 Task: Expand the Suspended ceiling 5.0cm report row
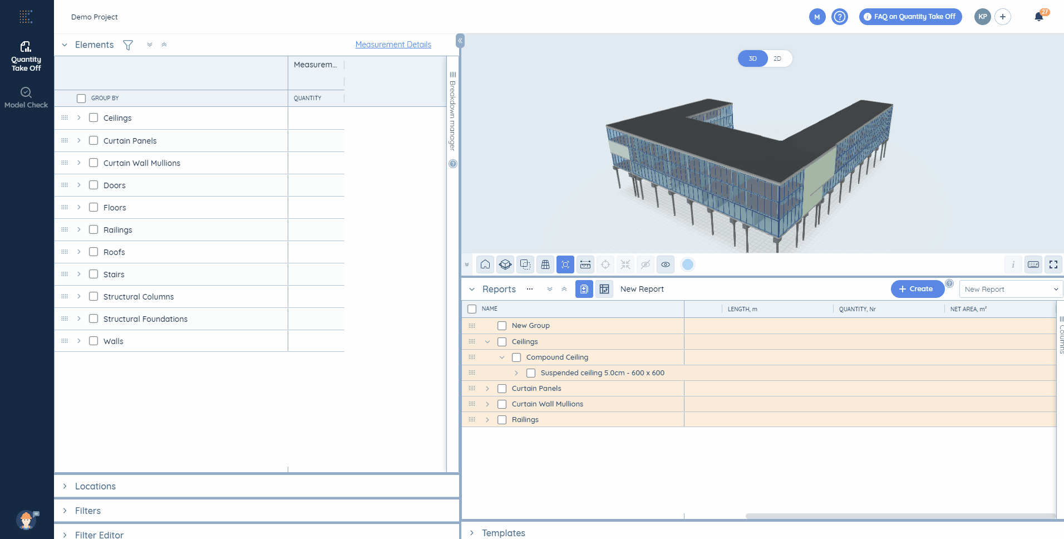(516, 373)
